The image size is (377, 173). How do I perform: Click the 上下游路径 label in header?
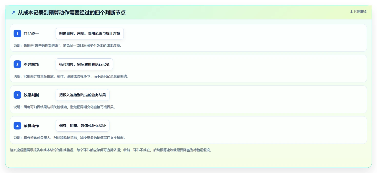(358, 11)
